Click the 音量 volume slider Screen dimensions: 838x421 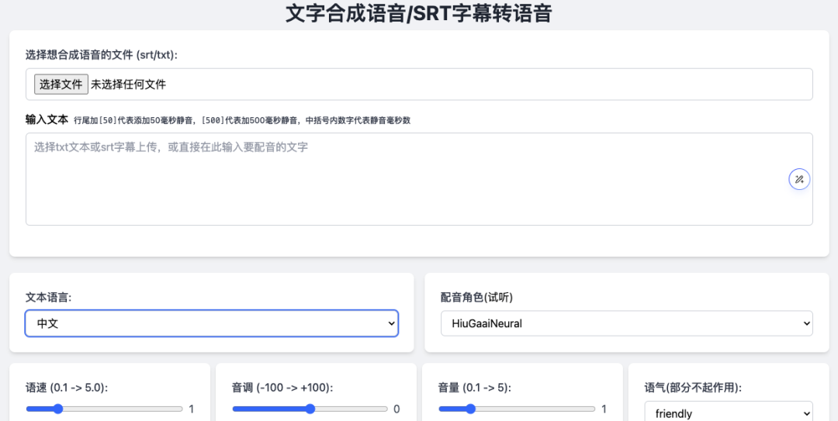tap(517, 409)
